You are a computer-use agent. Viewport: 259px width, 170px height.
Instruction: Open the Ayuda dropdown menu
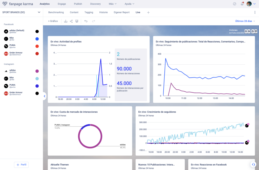tap(129, 4)
